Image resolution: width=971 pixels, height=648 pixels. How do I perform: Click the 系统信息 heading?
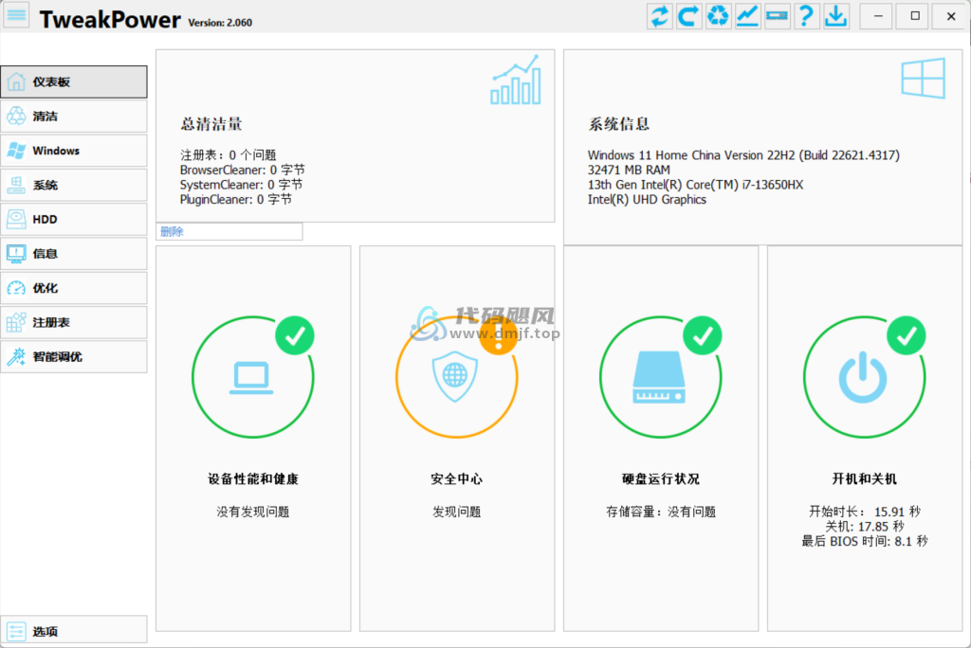coord(618,124)
